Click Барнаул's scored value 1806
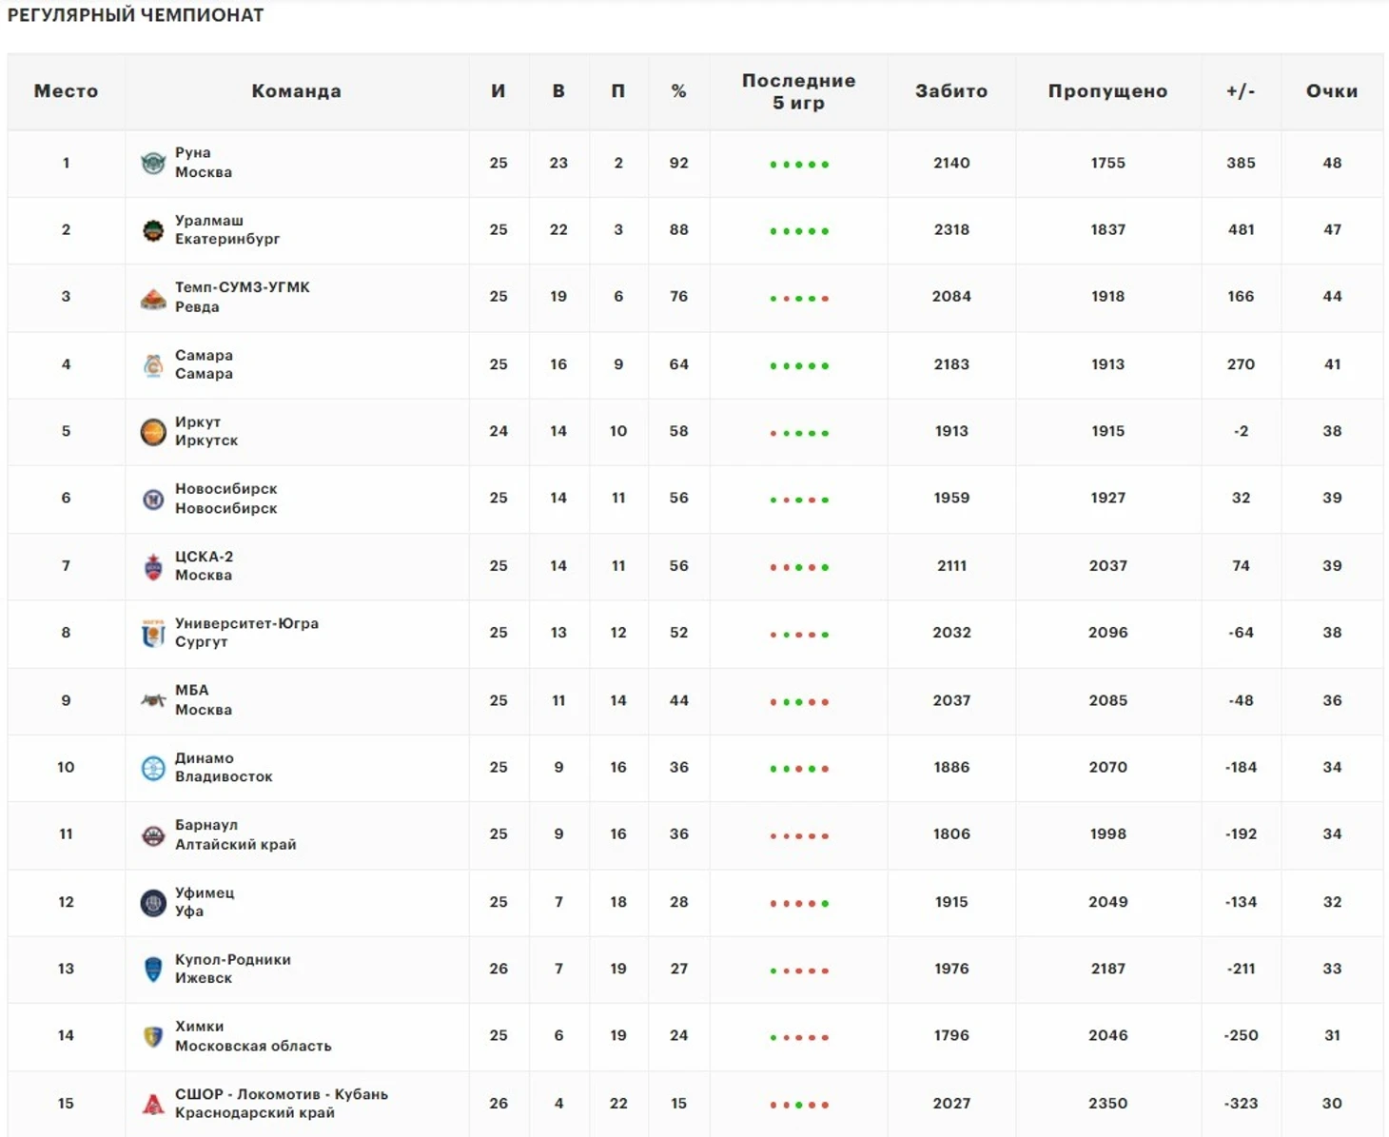This screenshot has width=1389, height=1137. 951,834
